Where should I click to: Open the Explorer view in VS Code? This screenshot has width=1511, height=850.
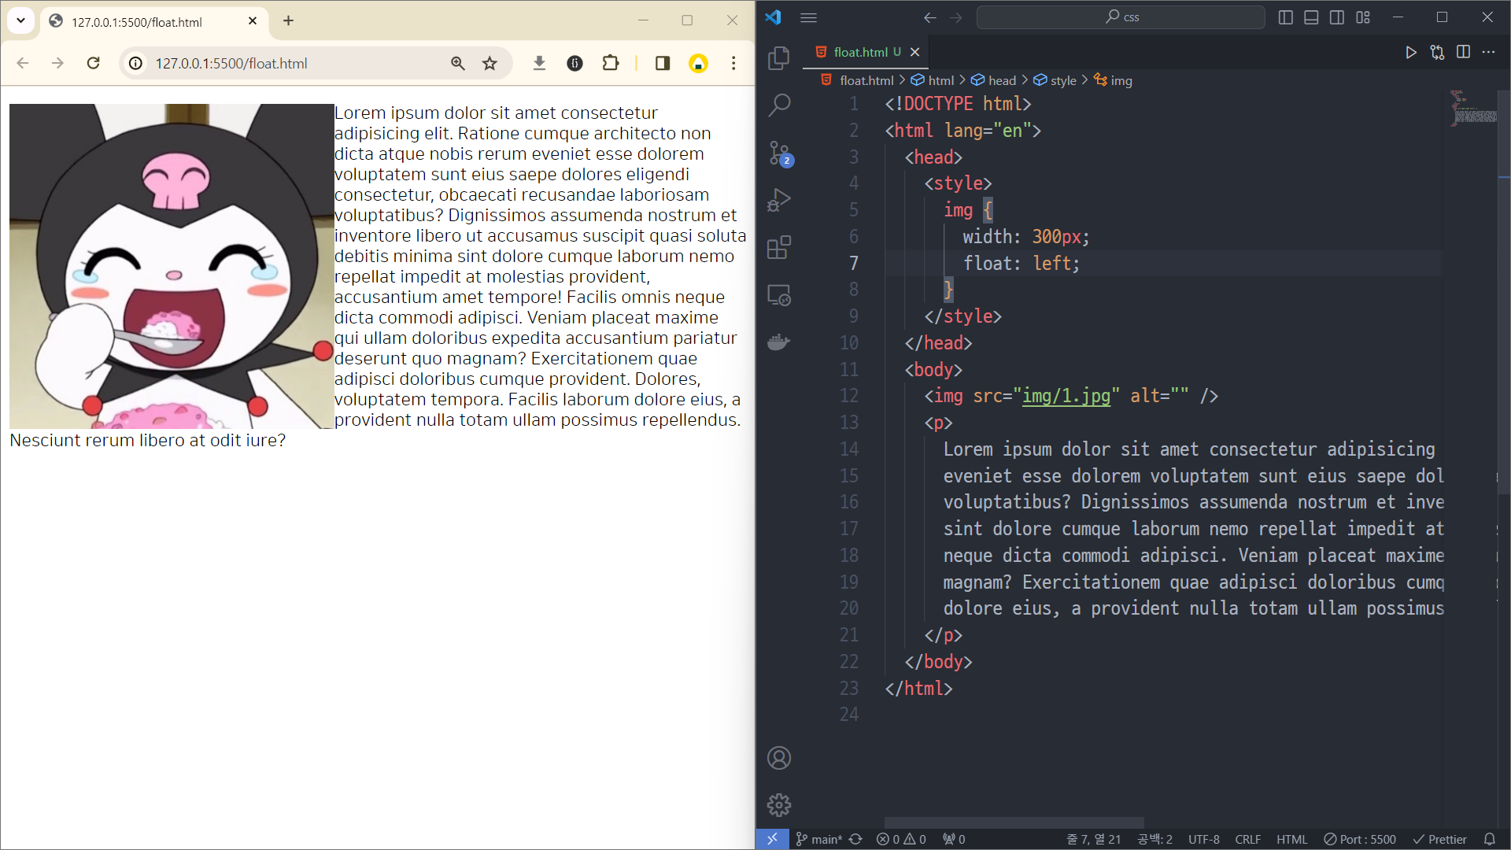tap(778, 57)
